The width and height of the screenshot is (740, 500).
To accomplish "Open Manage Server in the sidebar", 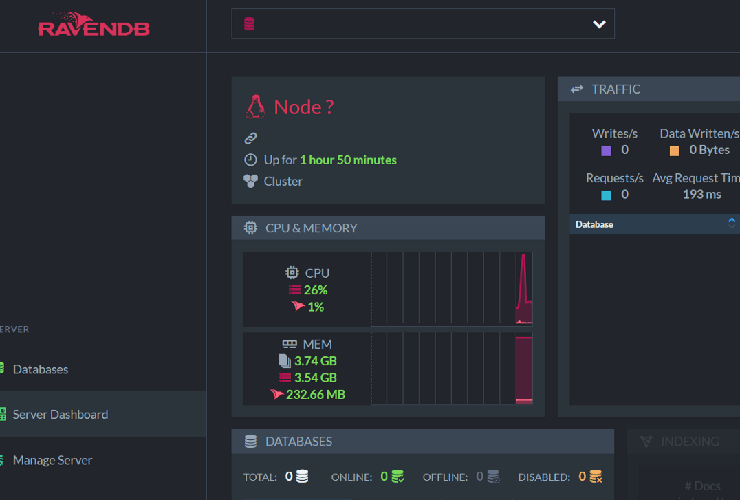I will tap(52, 460).
